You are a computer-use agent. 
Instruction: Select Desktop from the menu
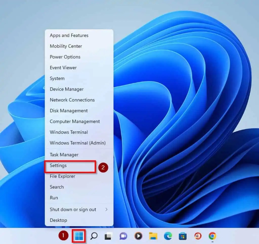coord(58,220)
